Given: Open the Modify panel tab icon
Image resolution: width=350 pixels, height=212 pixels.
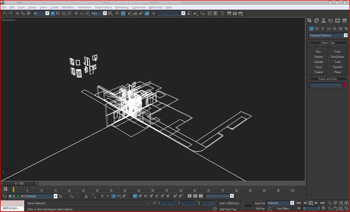Looking at the screenshot, I should pyautogui.click(x=316, y=21).
